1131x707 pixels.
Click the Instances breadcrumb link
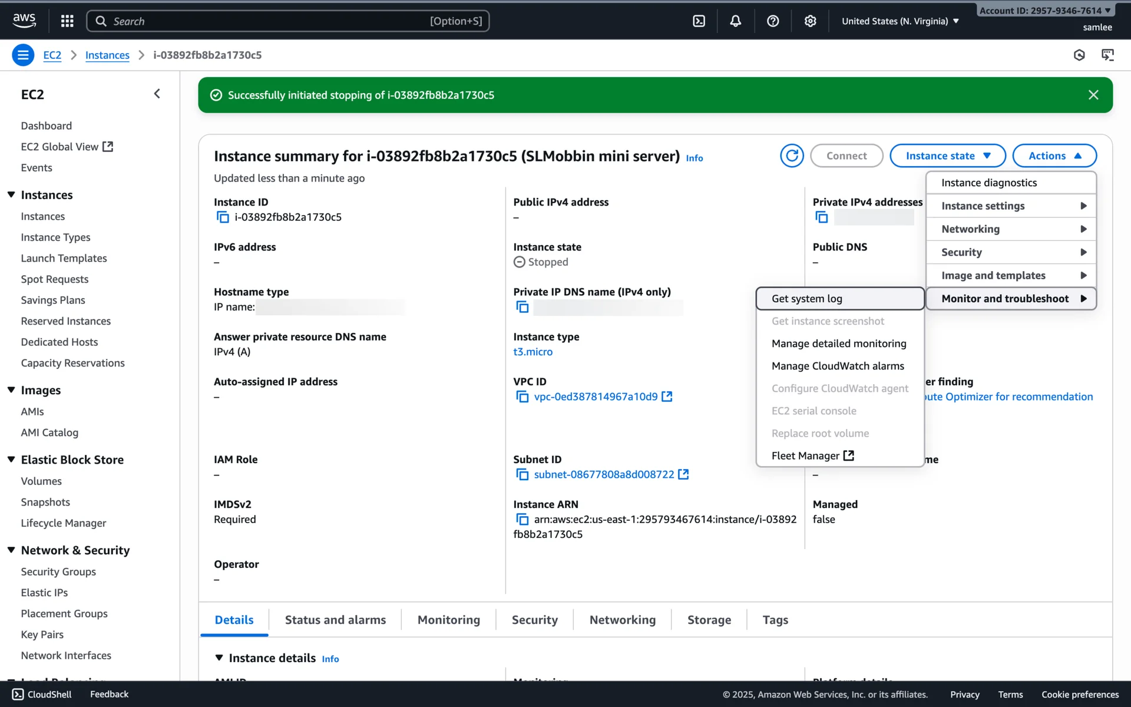tap(107, 55)
